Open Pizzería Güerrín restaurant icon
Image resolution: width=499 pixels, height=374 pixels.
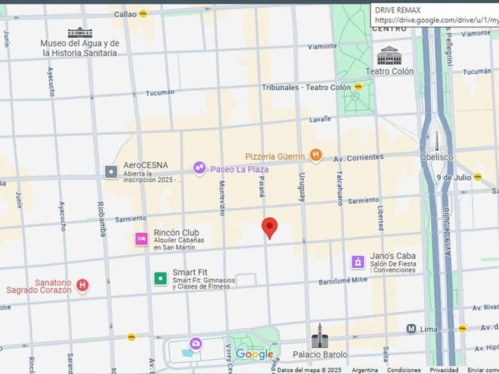click(315, 156)
